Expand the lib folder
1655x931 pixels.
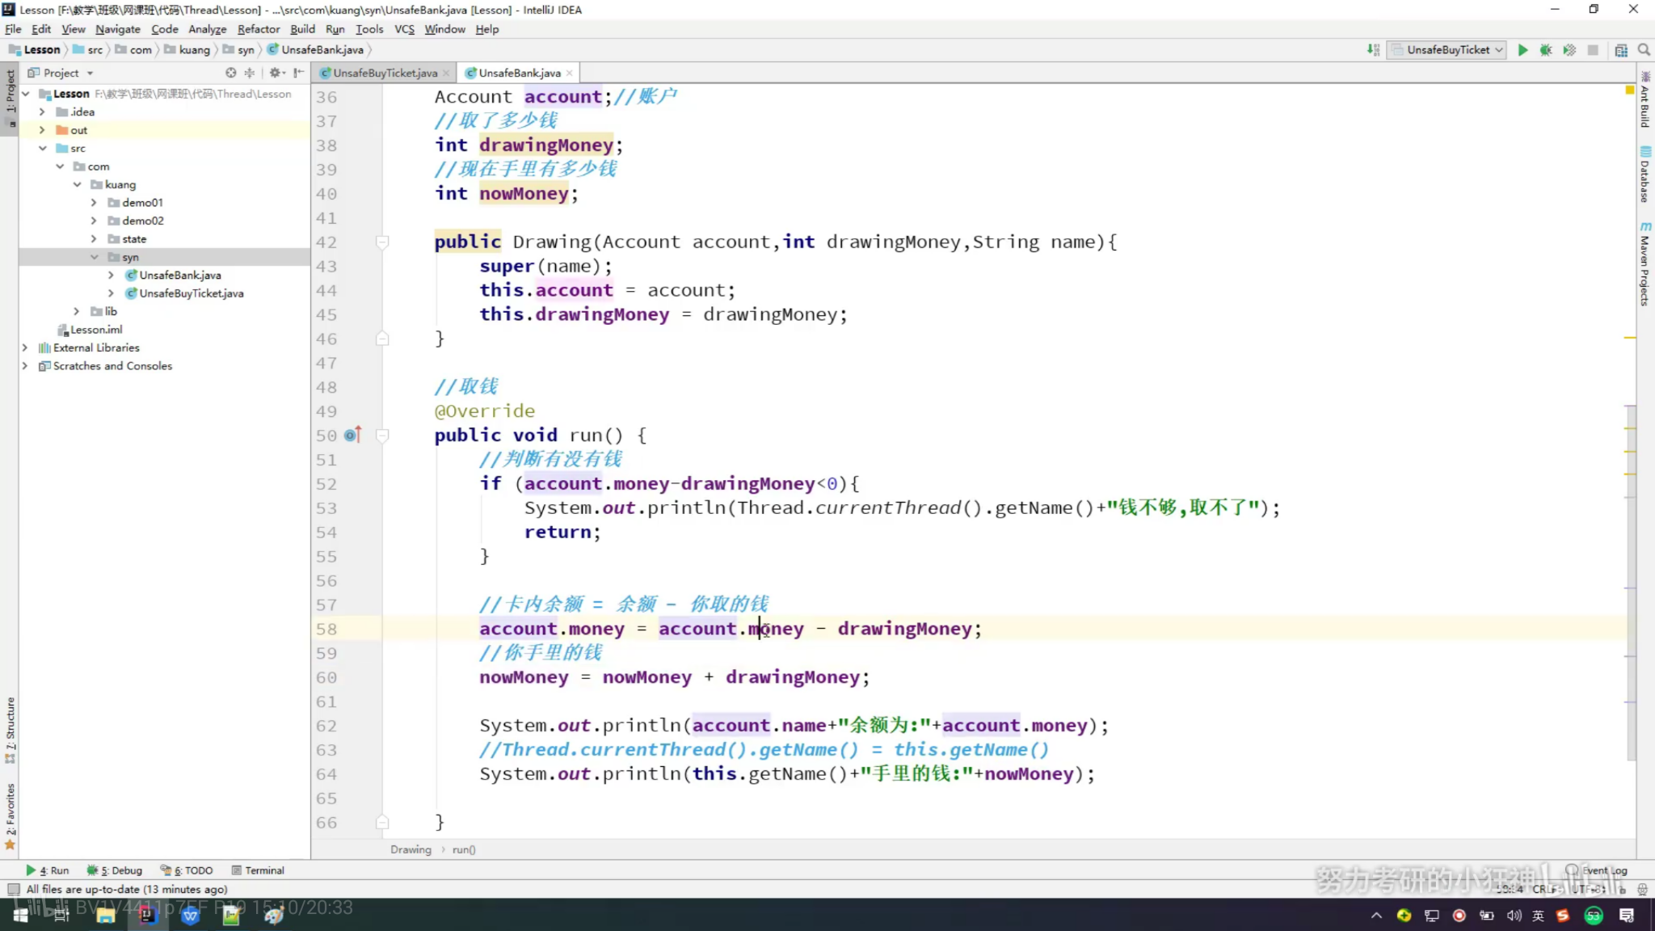77,311
